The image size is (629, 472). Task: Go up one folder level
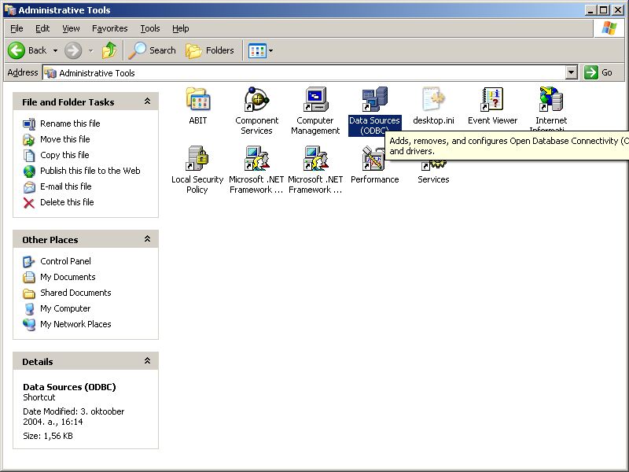[109, 50]
